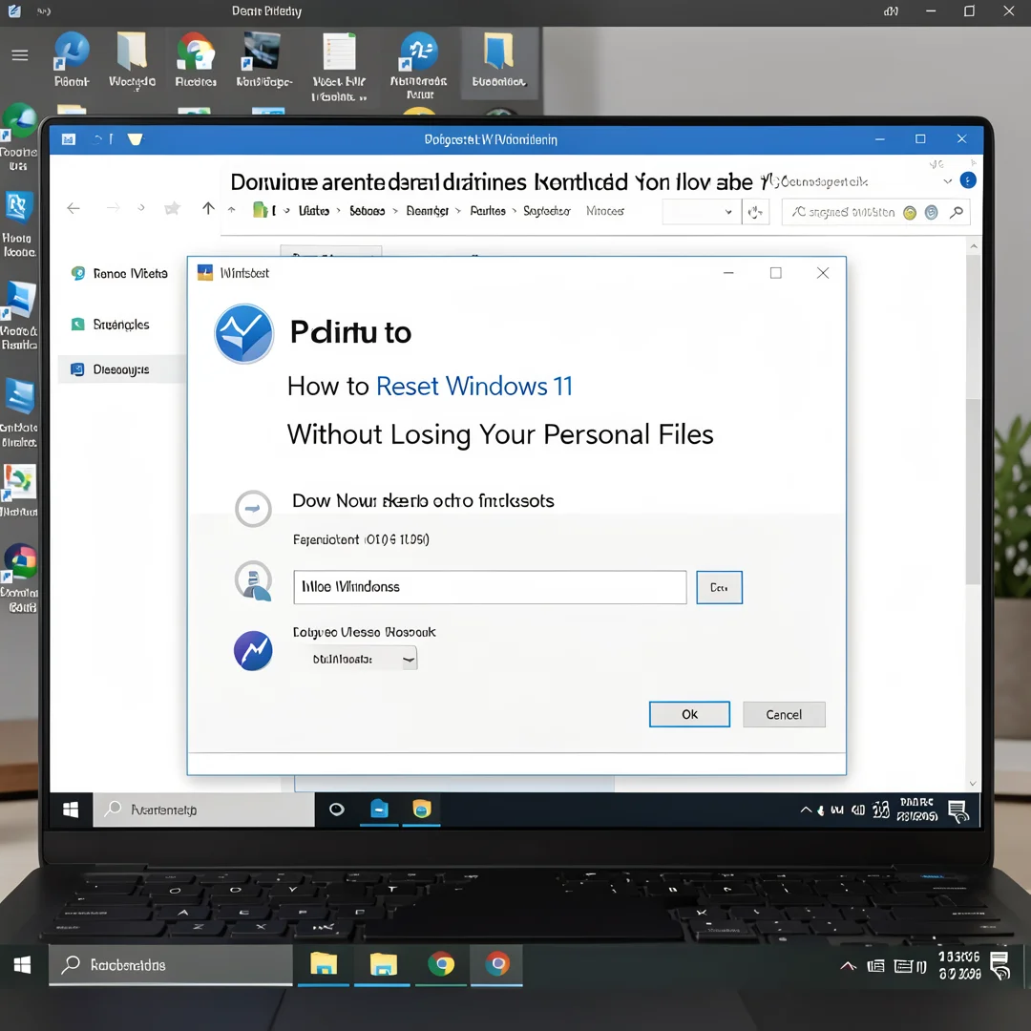Click the Rarcbenaidns search box on bottom taskbar
The width and height of the screenshot is (1031, 1031).
coord(171,964)
